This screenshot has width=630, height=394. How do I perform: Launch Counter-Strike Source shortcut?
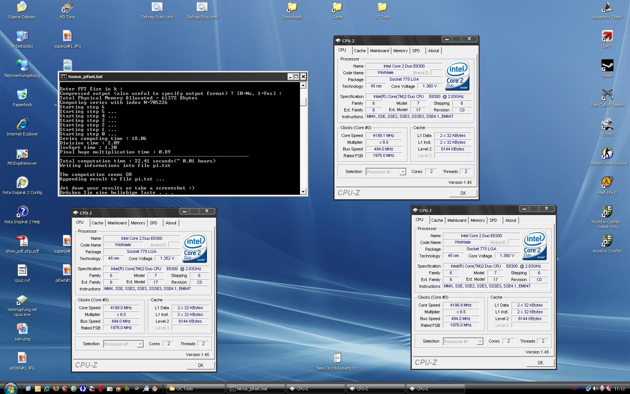coord(607,156)
